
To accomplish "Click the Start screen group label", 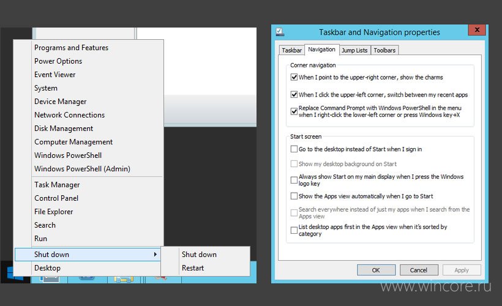I will [x=305, y=136].
